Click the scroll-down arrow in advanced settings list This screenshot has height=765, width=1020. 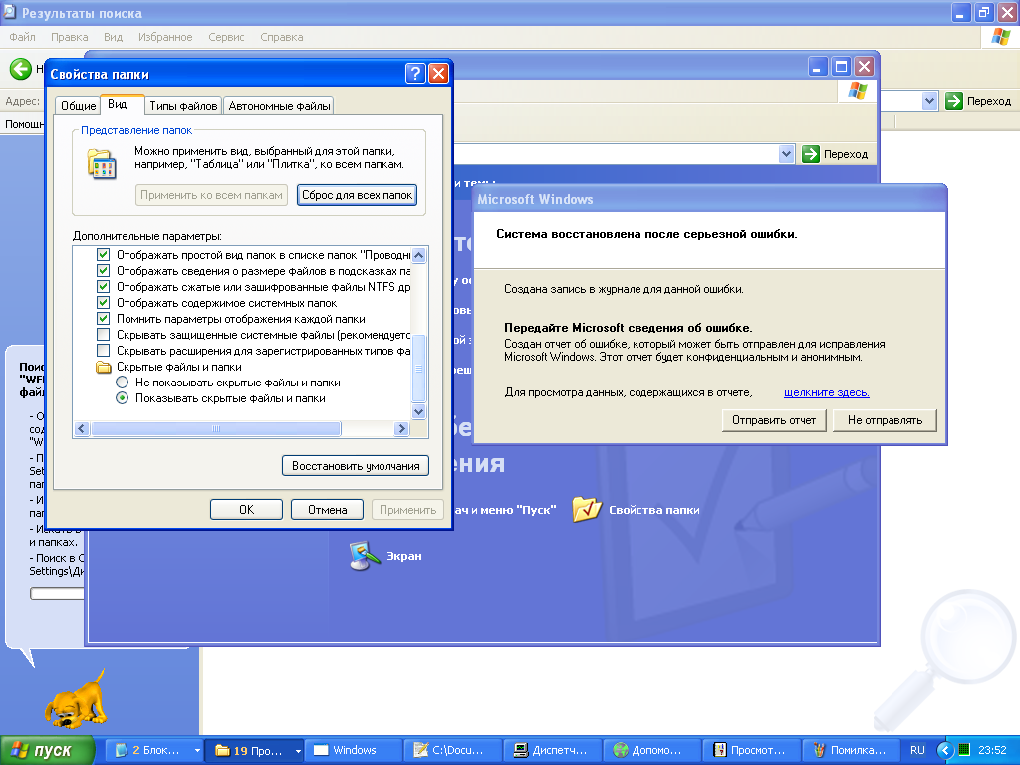pyautogui.click(x=418, y=411)
